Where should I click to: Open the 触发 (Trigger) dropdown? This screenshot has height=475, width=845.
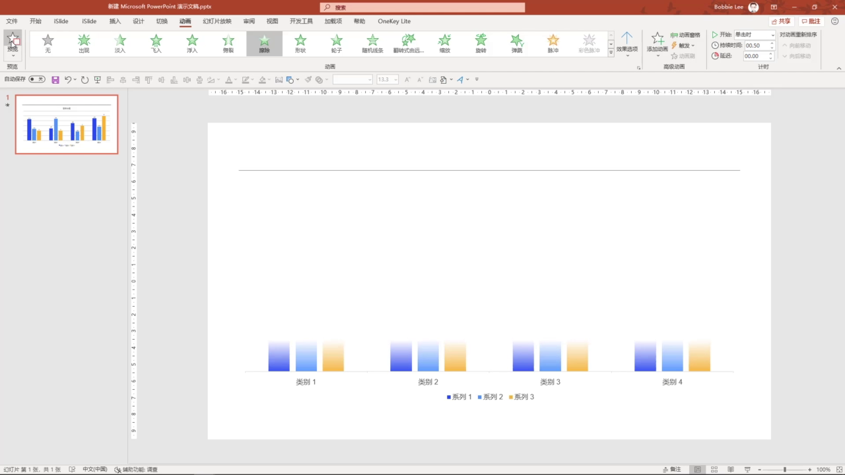pos(683,46)
